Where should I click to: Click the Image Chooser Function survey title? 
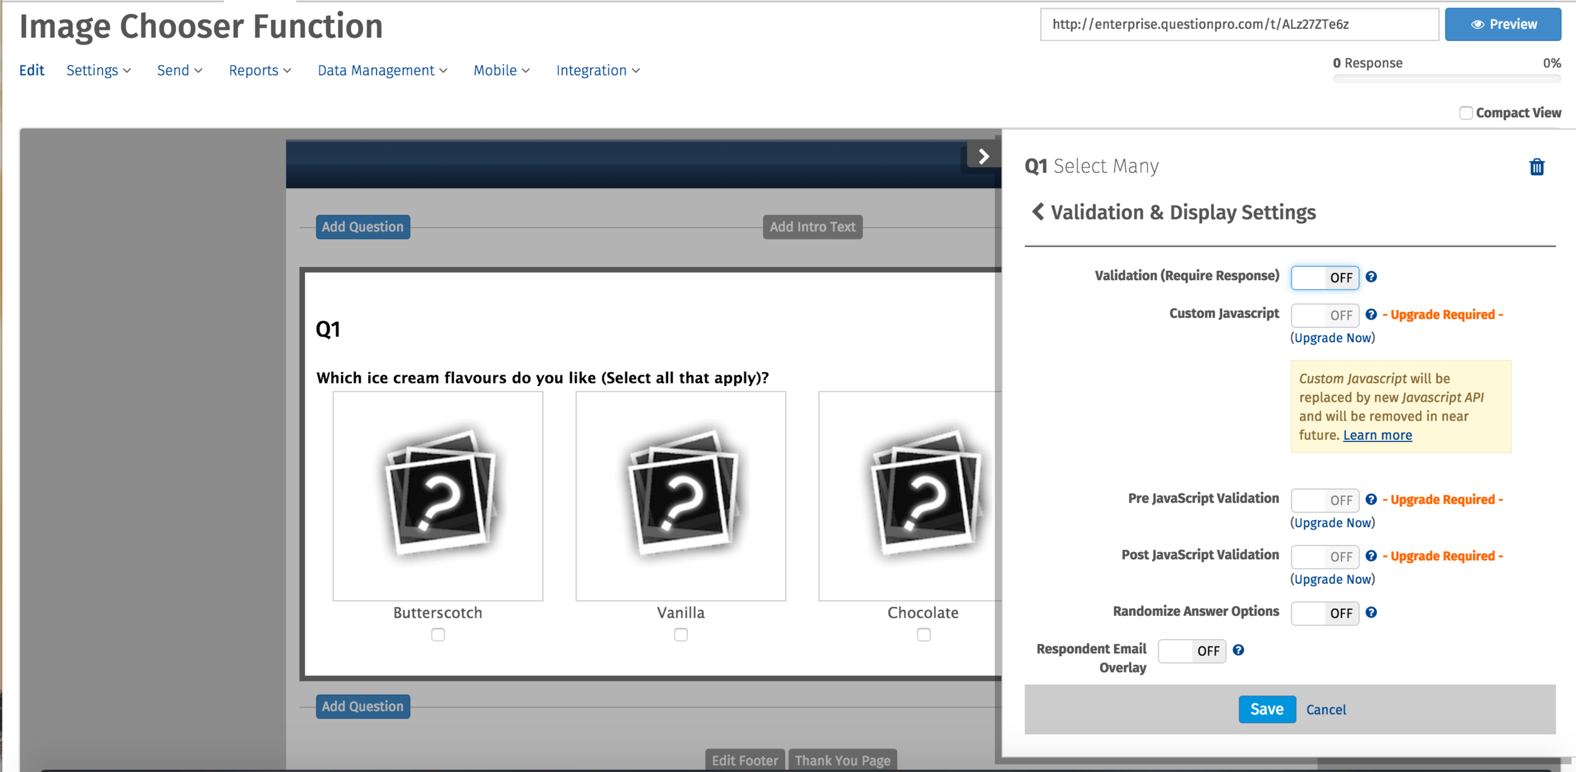coord(201,26)
